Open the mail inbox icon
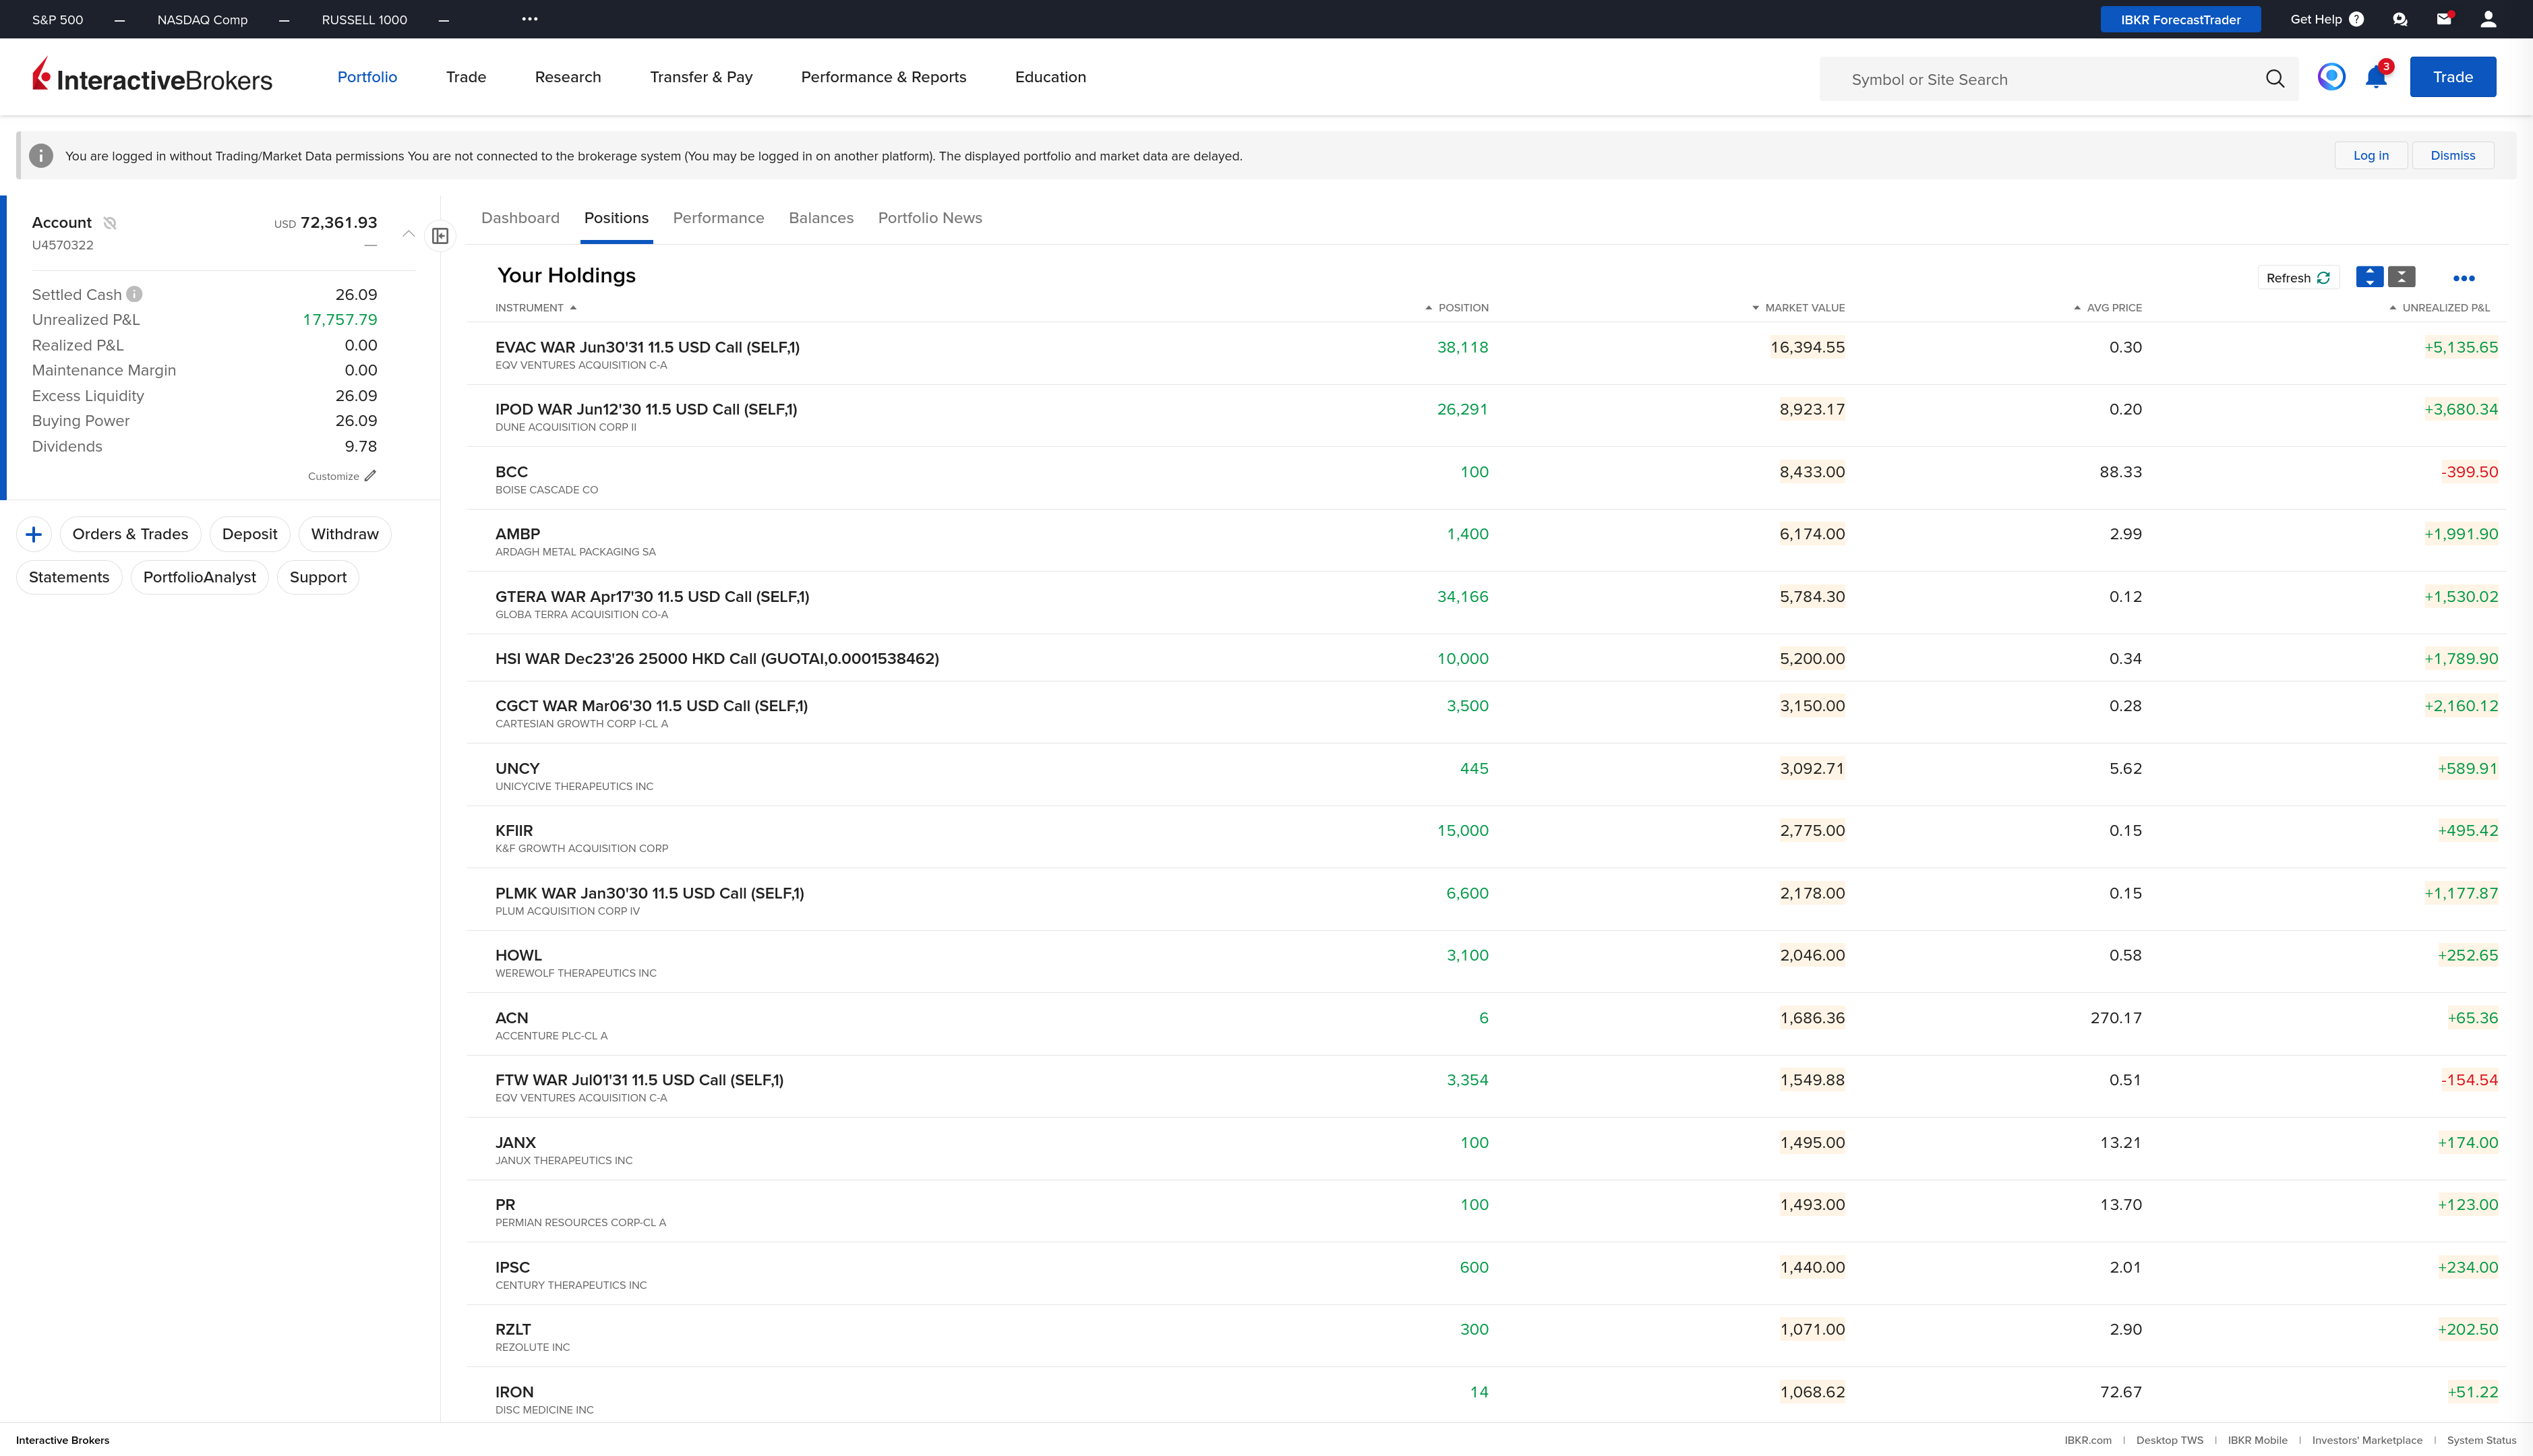2533x1456 pixels. coord(2443,19)
